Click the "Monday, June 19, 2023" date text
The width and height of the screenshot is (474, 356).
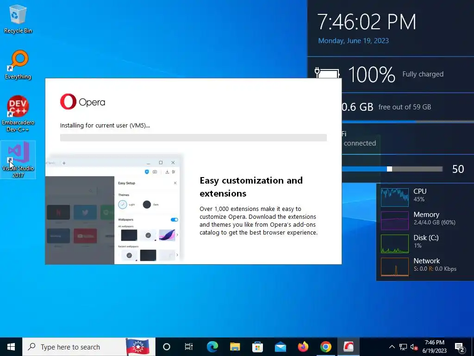coord(353,41)
